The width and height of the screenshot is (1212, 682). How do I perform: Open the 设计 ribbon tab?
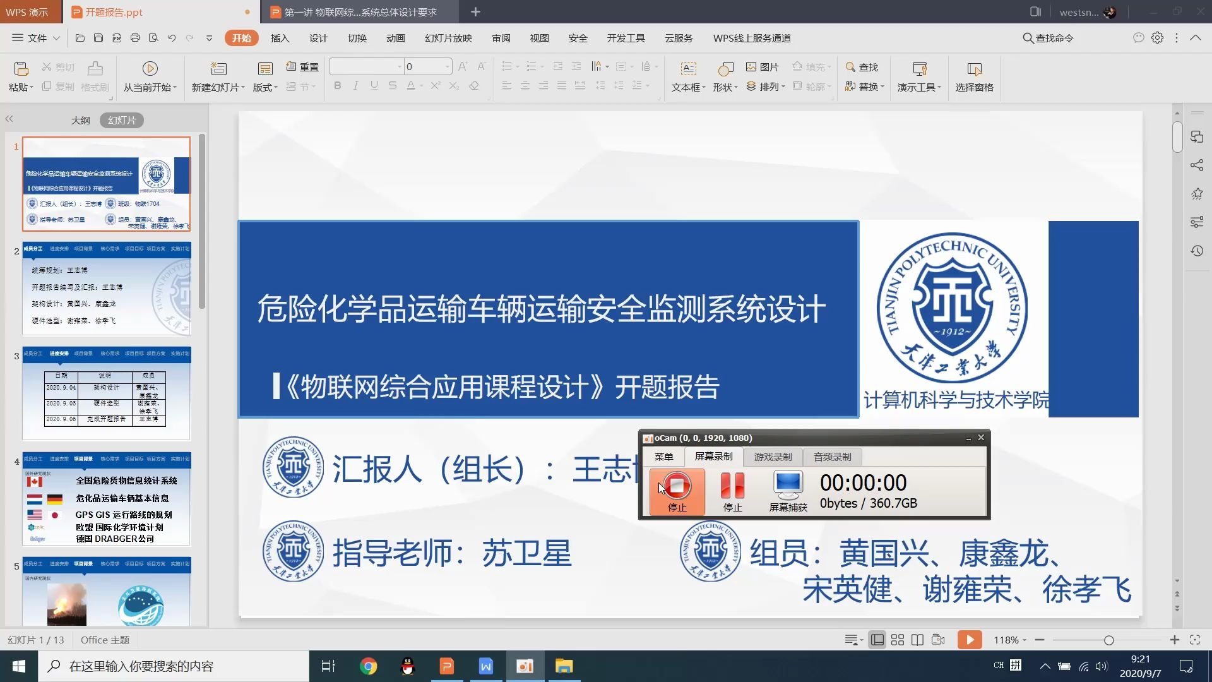tap(318, 38)
